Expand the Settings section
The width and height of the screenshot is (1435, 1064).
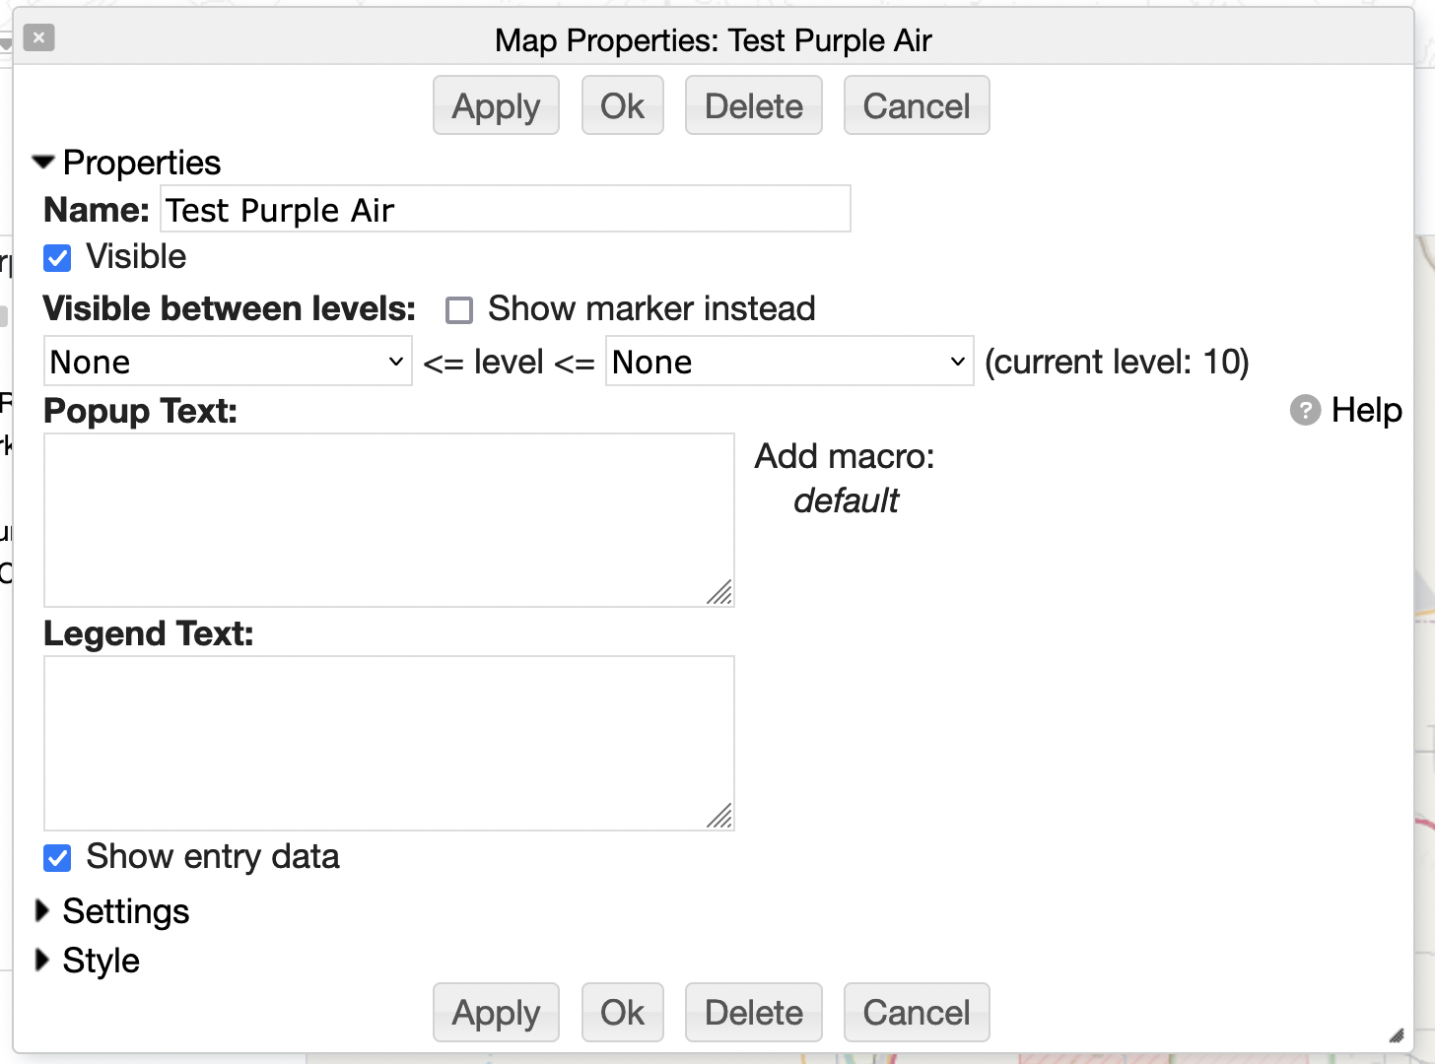(42, 911)
